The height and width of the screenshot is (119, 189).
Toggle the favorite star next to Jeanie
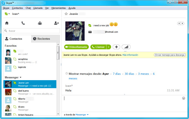click(66, 14)
